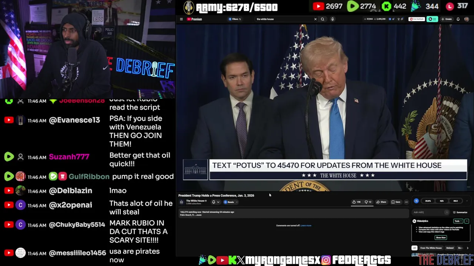Open The White House channel name link
Viewport: 474px width, 266px height.
[196, 201]
